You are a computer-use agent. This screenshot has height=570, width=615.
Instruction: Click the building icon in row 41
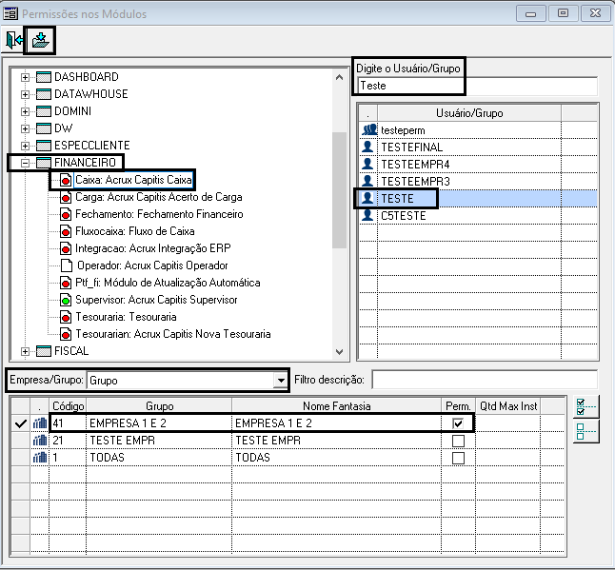pos(40,423)
